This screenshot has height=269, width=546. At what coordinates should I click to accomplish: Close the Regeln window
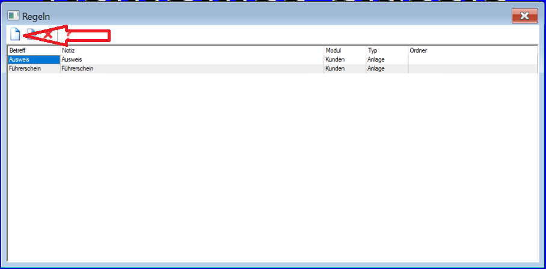click(x=525, y=16)
